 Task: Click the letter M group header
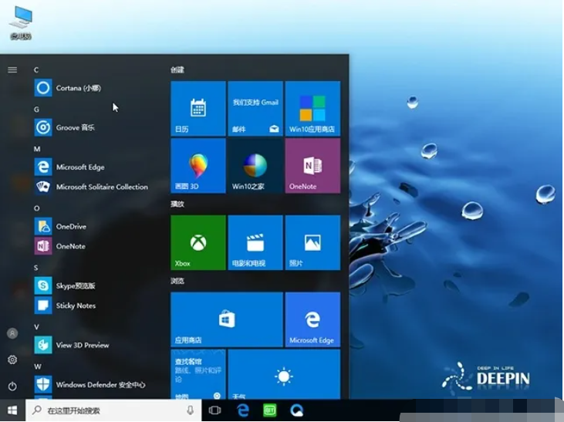tap(37, 148)
